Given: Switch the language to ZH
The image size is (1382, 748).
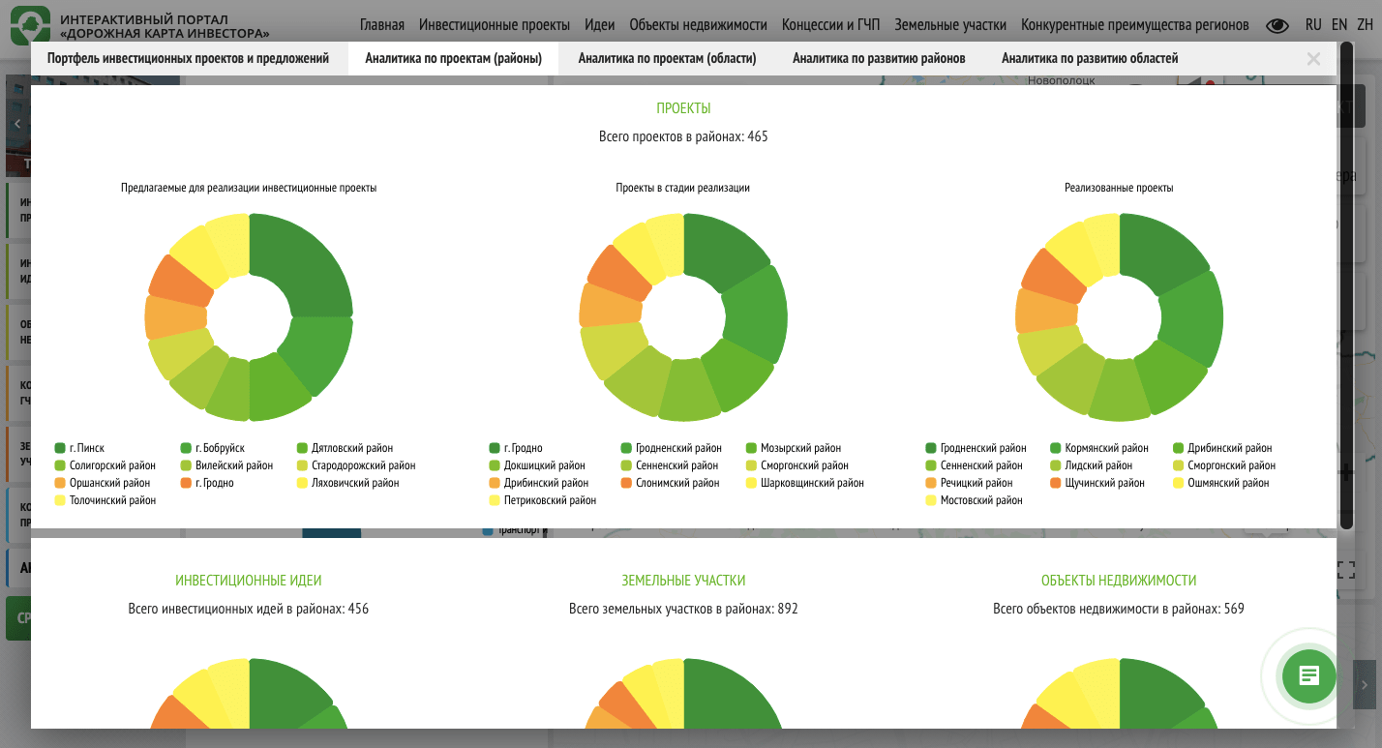Looking at the screenshot, I should tap(1366, 25).
